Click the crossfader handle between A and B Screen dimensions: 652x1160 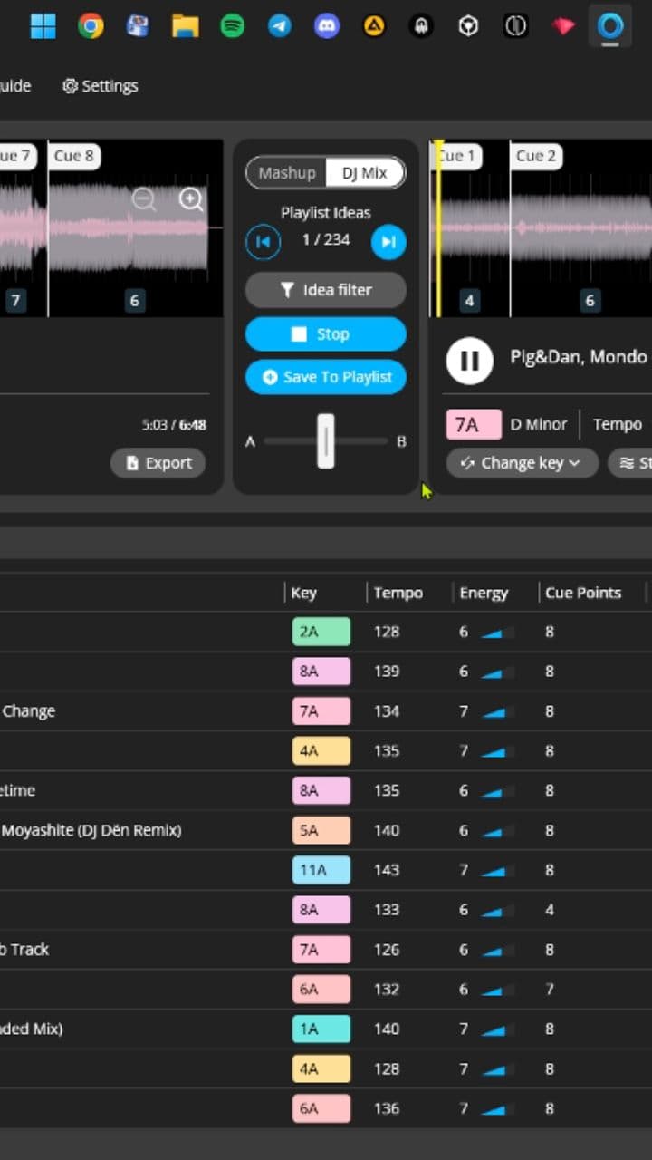click(326, 441)
